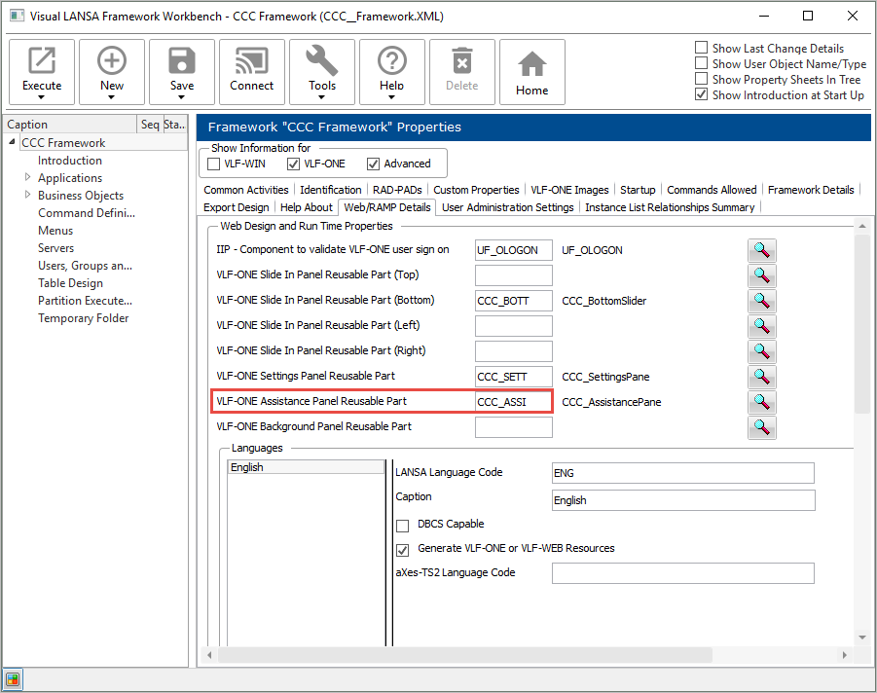Click the Caption column header
Image resolution: width=877 pixels, height=693 pixels.
click(x=70, y=125)
